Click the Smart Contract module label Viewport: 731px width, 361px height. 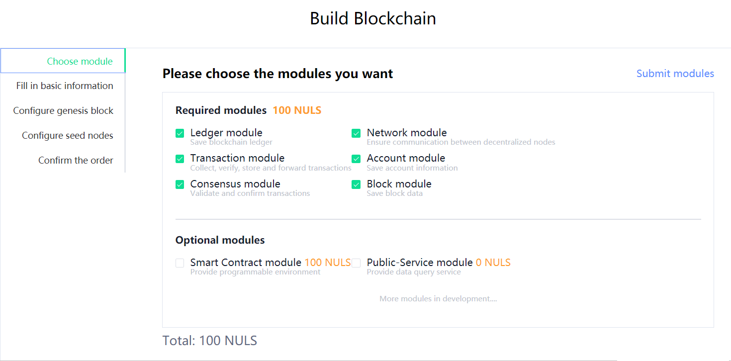(246, 262)
